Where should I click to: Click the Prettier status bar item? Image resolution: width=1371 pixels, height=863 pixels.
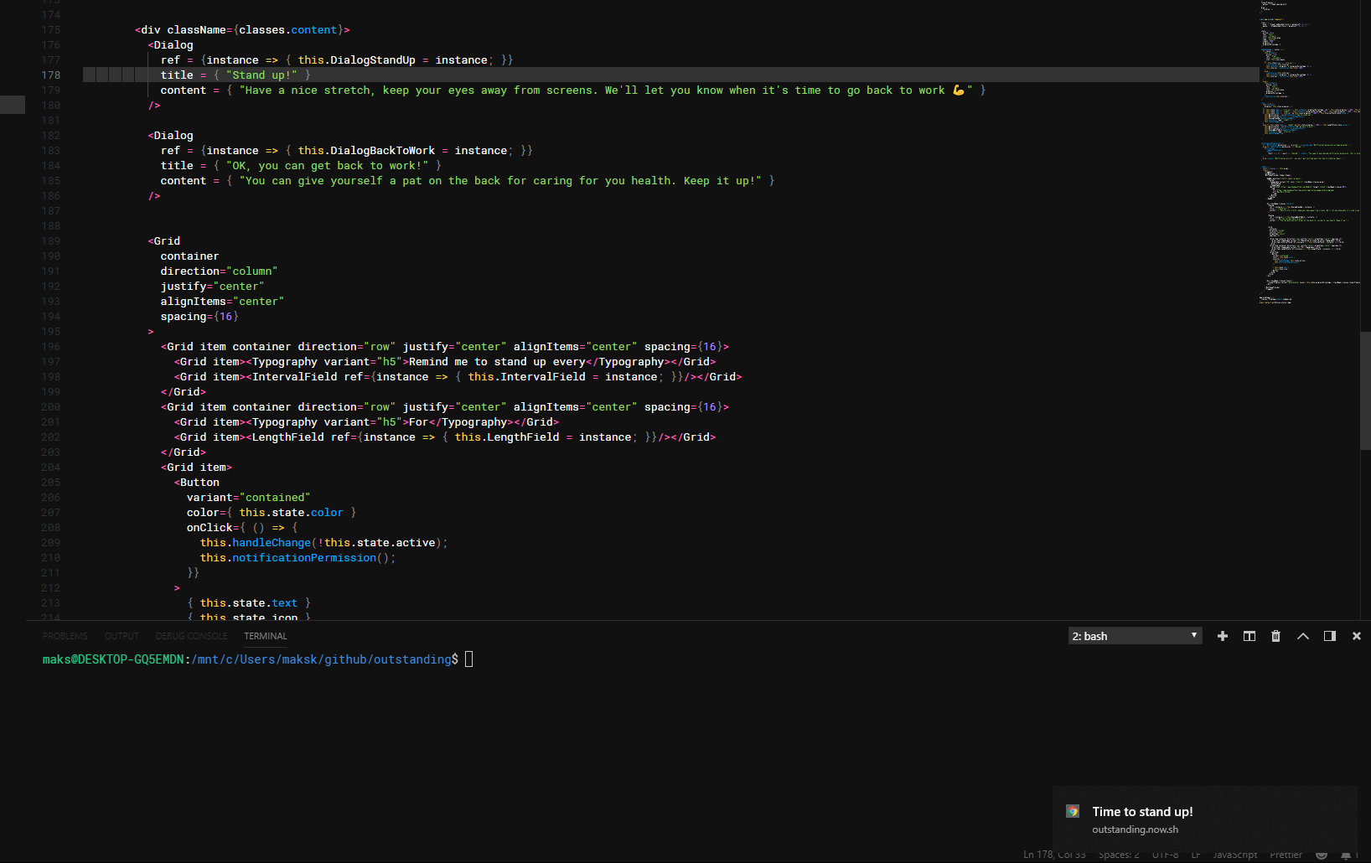click(x=1286, y=855)
